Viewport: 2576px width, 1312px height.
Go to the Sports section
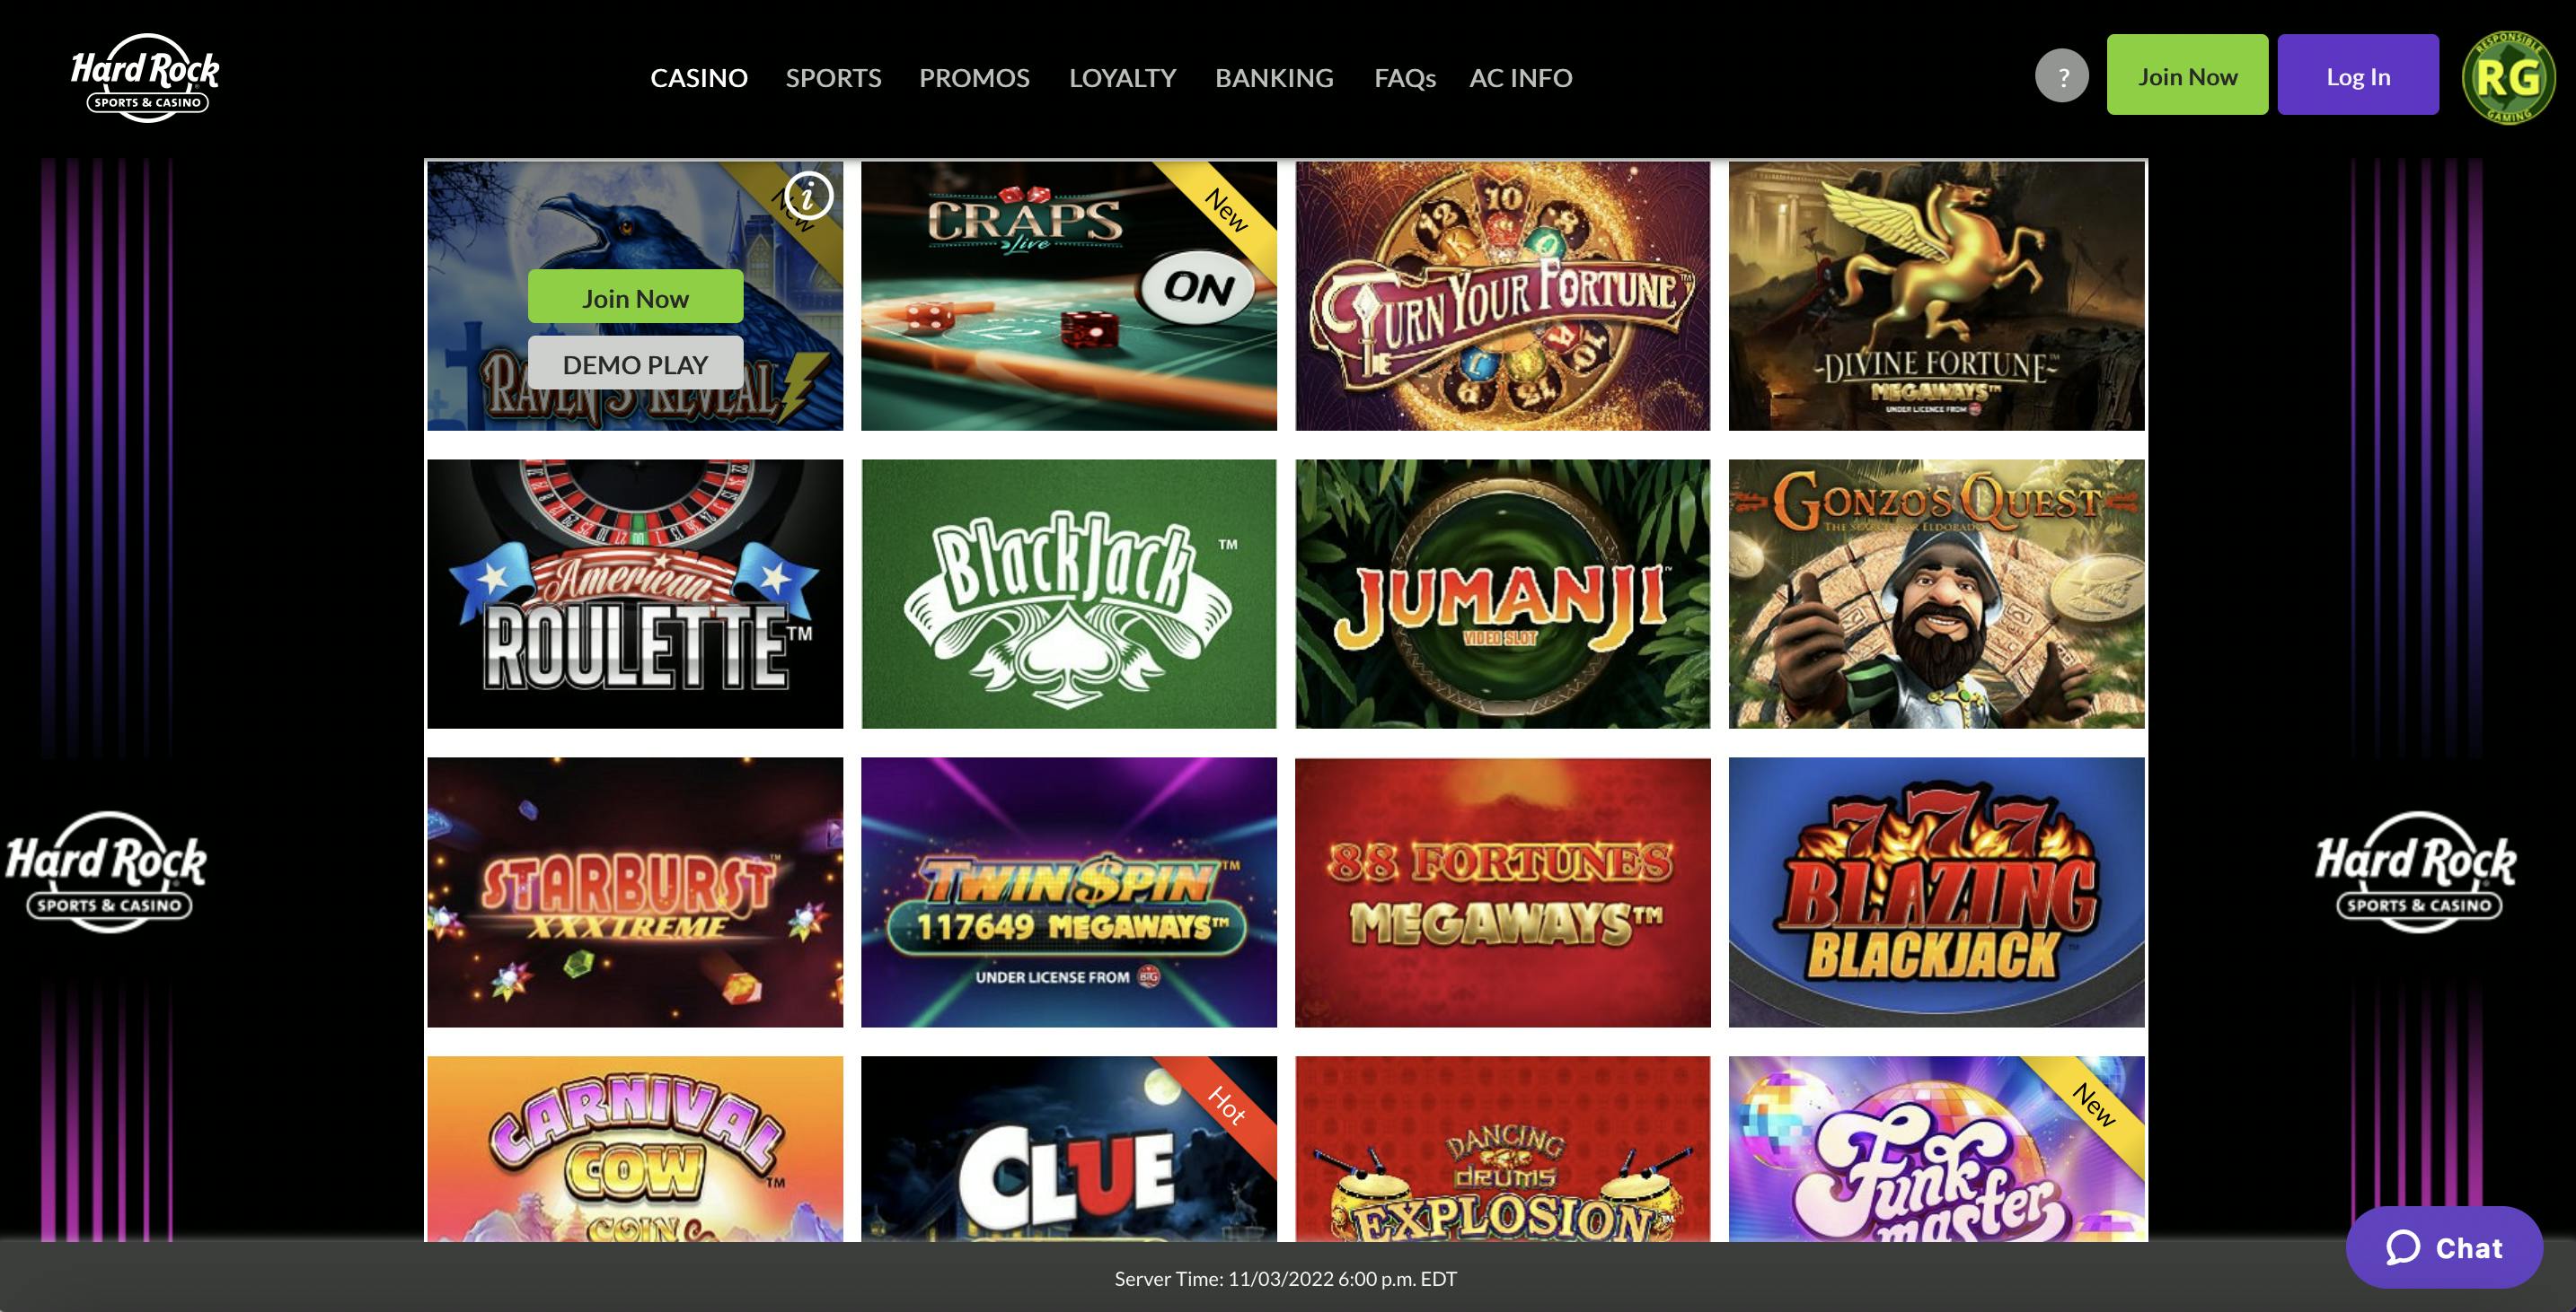tap(833, 78)
